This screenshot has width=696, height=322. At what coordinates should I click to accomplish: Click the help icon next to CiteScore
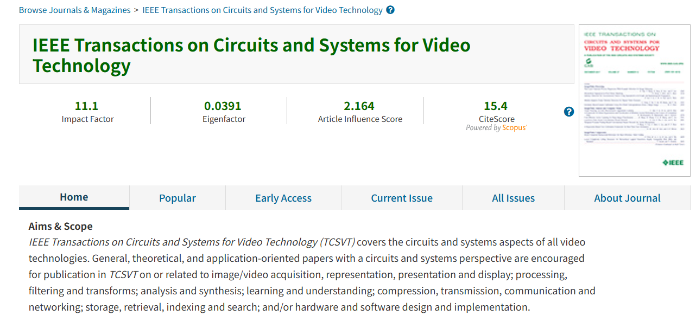568,112
